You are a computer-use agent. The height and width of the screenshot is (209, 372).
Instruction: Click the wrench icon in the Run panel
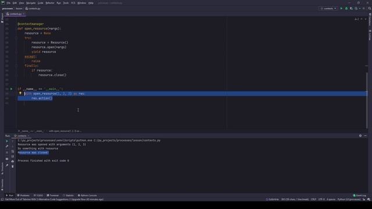(7, 146)
